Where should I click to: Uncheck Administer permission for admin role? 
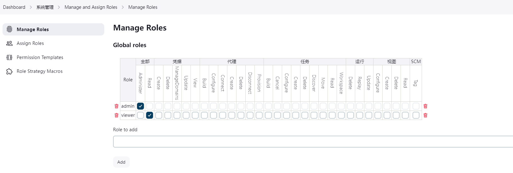point(140,106)
